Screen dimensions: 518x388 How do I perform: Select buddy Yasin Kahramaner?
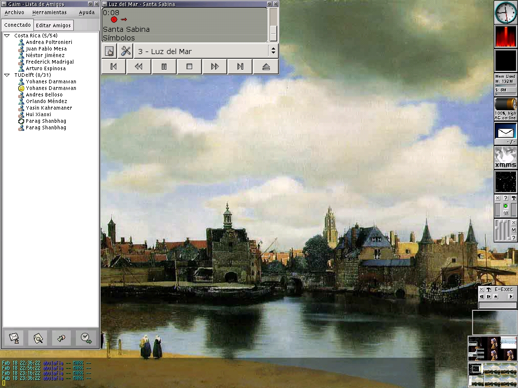(49, 108)
